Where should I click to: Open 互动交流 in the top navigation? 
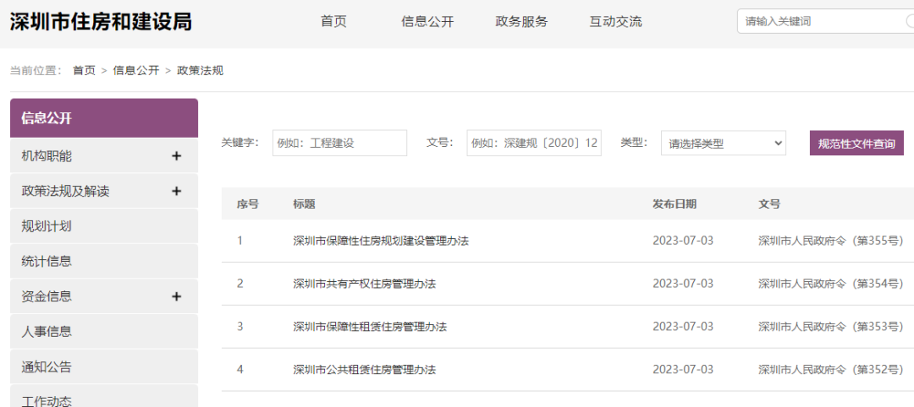coord(615,21)
